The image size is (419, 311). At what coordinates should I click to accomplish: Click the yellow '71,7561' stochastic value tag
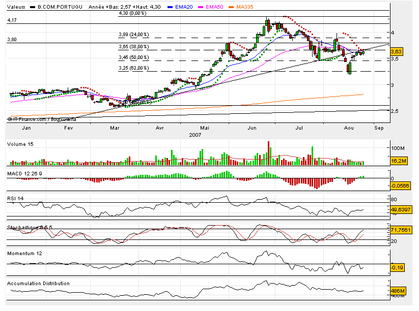(400, 230)
